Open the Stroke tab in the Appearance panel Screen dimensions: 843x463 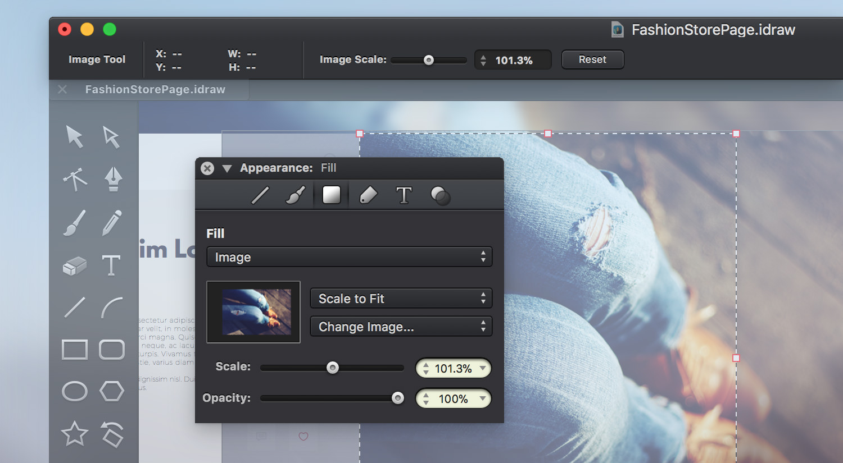coord(260,195)
